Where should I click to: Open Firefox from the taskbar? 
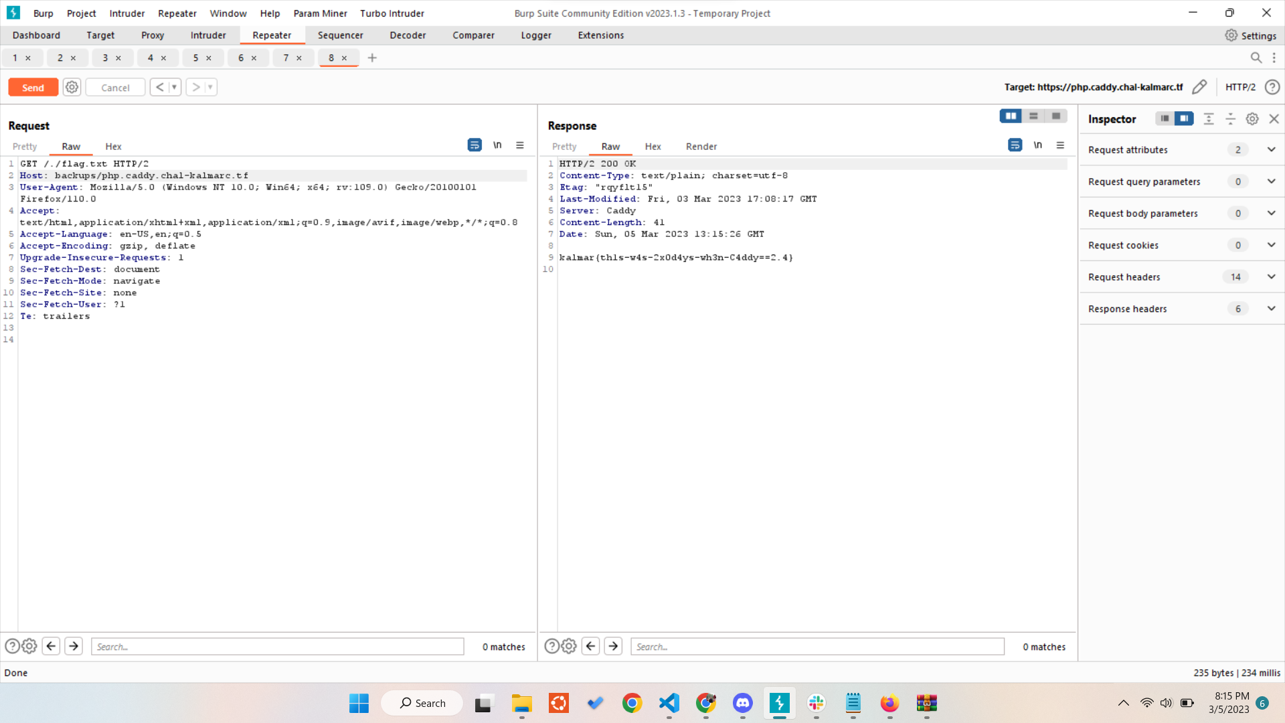(889, 703)
